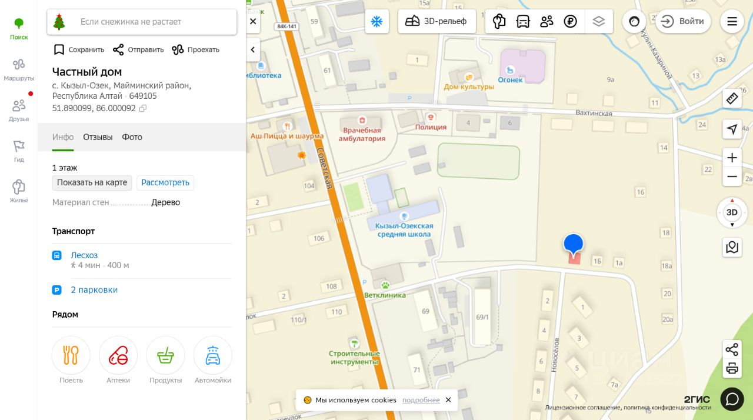753x420 pixels.
Task: Click Показать на карте button
Action: click(92, 182)
